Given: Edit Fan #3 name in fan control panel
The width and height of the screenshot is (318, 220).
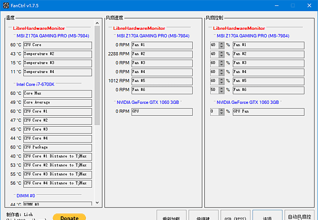Looking at the screenshot, I should tap(268, 63).
